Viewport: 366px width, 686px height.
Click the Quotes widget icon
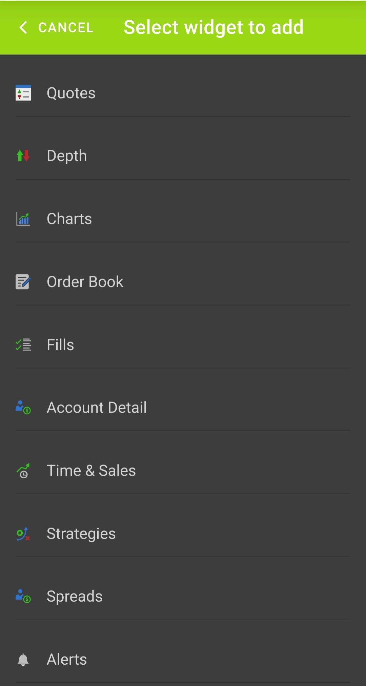pos(23,93)
